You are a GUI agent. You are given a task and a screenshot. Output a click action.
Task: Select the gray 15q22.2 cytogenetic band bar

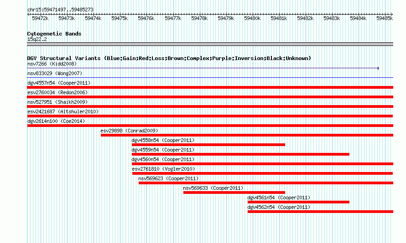[210, 44]
